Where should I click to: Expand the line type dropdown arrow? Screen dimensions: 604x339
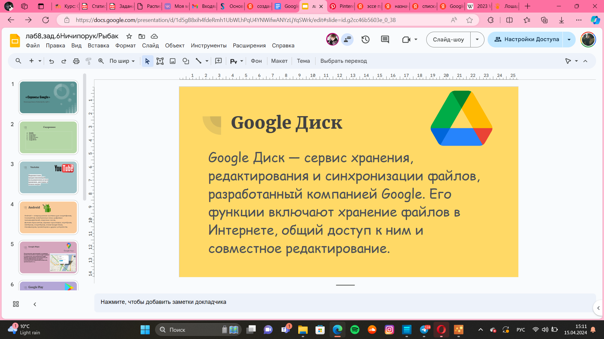click(x=207, y=61)
